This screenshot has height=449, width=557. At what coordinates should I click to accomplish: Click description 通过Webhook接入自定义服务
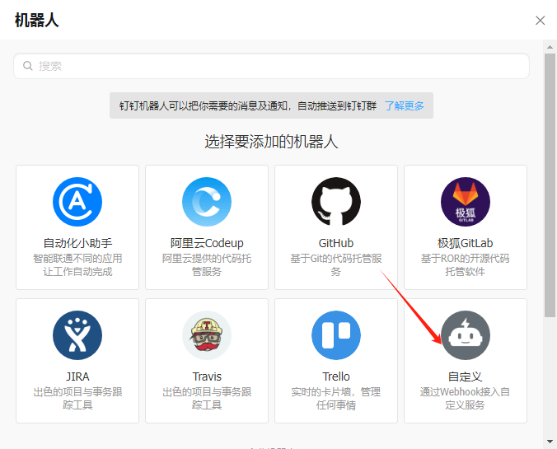pos(466,398)
